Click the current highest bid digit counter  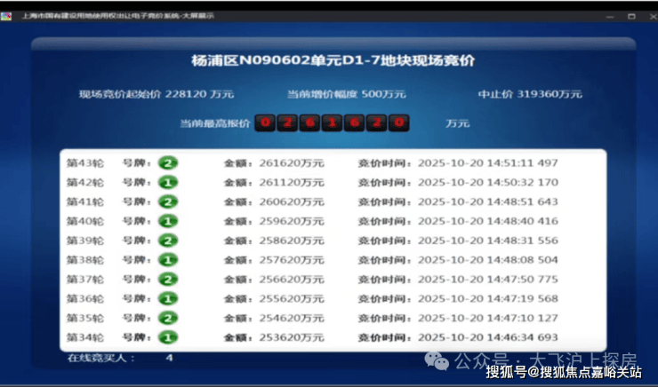332,122
